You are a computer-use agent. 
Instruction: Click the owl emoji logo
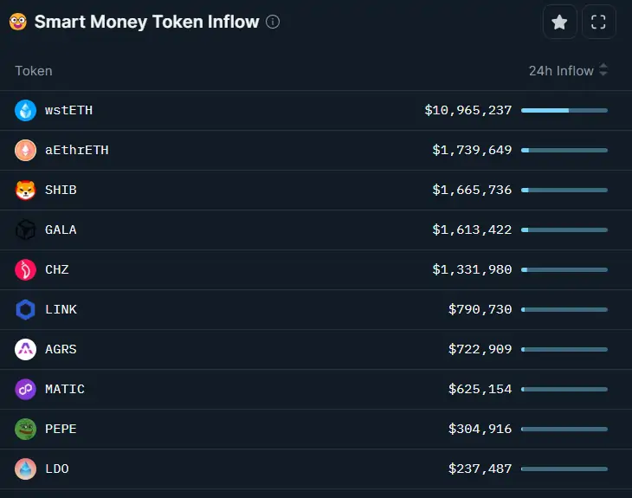(x=18, y=22)
